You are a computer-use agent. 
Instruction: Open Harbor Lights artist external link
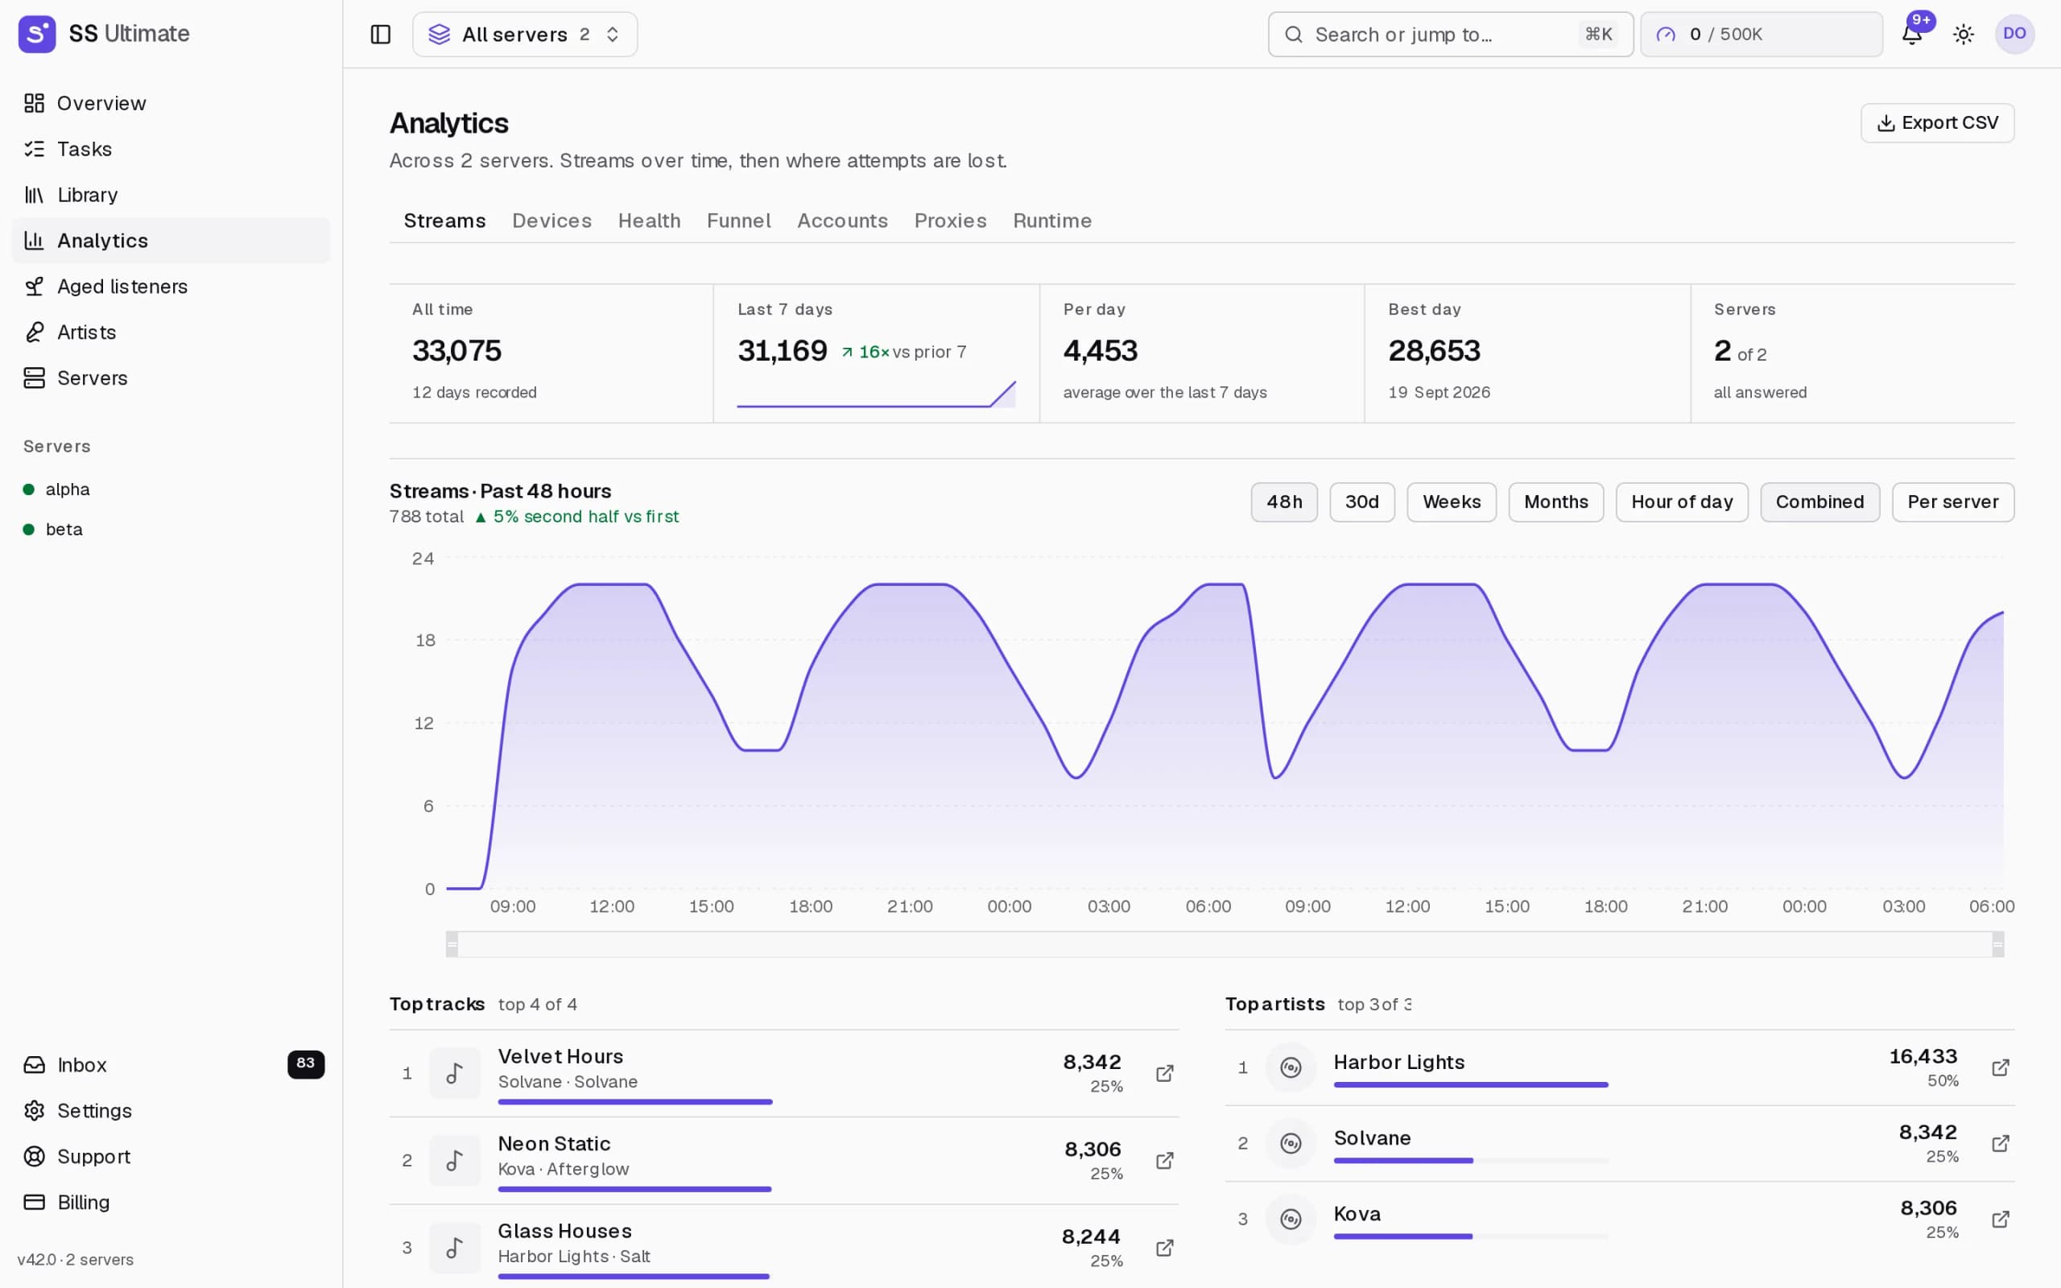pos(2001,1067)
